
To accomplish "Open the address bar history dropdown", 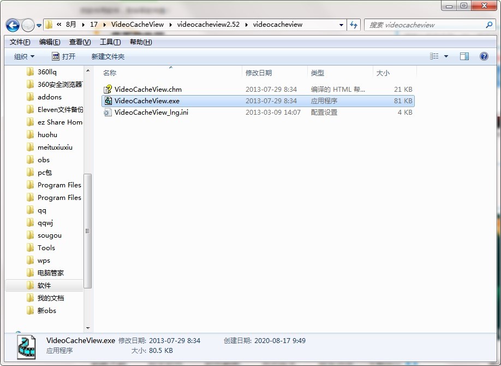I will point(341,25).
